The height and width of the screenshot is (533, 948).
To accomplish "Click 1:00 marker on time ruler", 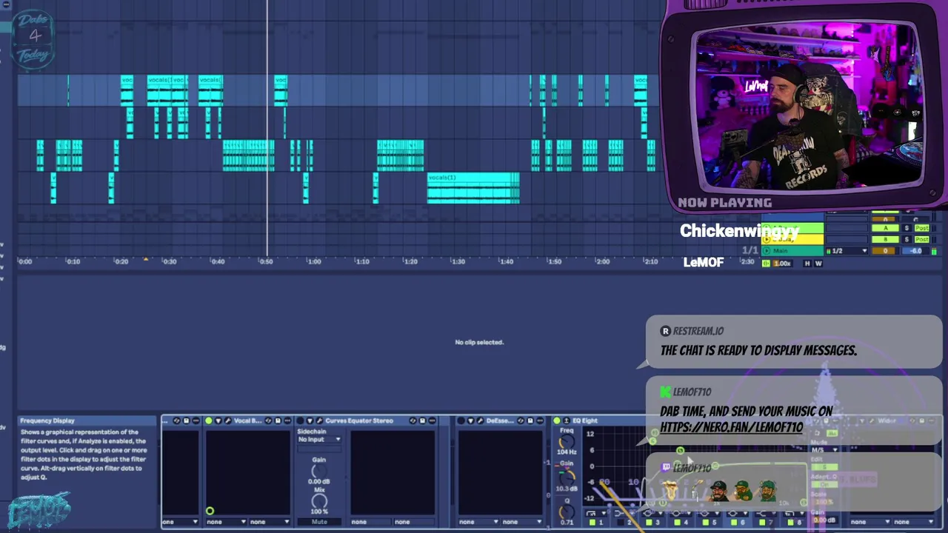I will 314,261.
